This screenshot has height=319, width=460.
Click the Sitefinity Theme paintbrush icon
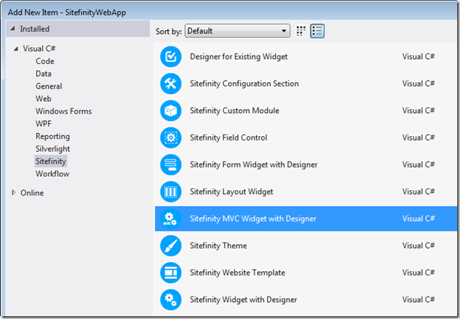coord(171,246)
